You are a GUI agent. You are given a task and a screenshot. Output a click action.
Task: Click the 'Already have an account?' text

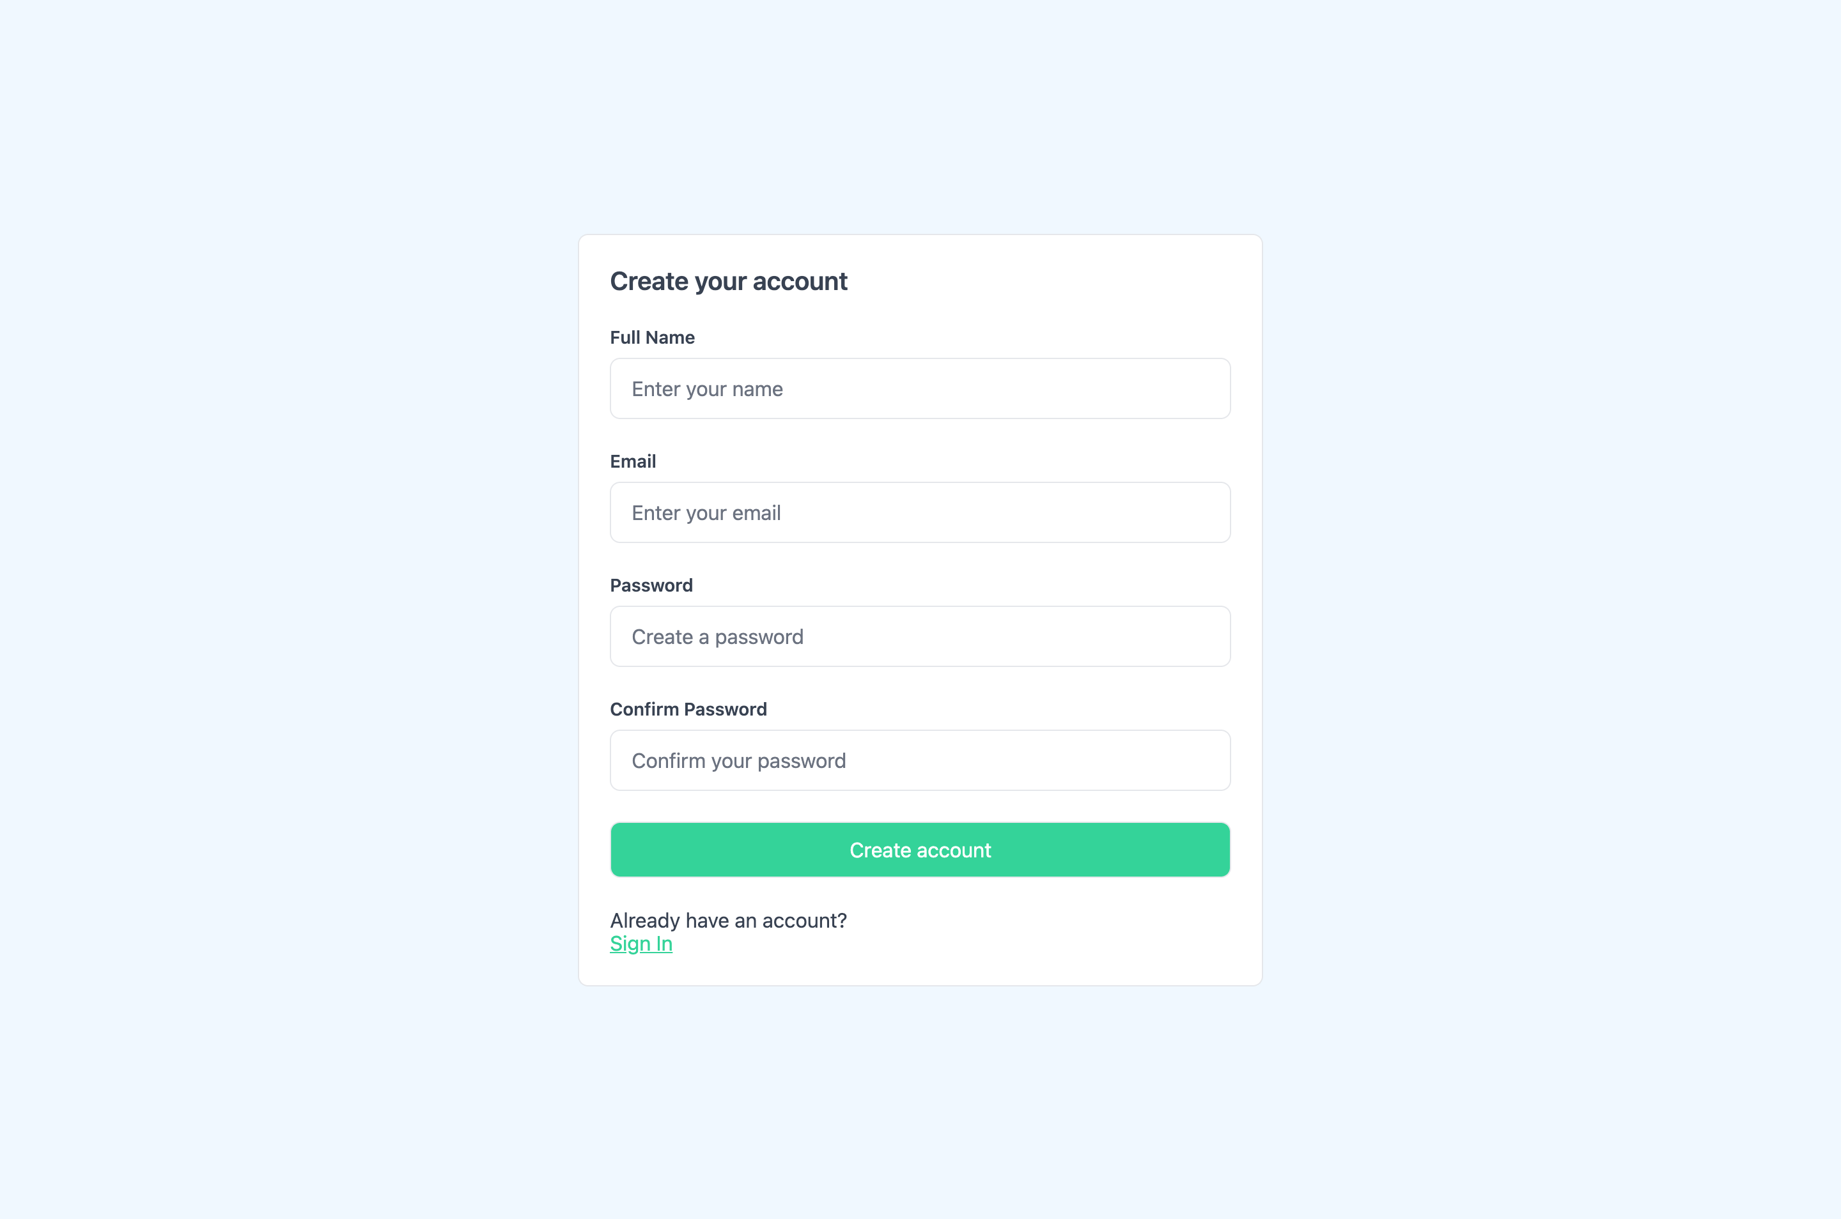(728, 921)
